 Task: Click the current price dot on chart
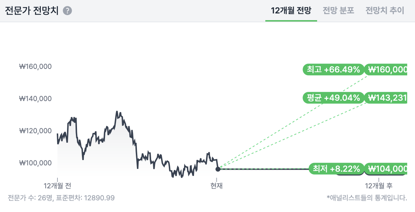click(x=218, y=169)
